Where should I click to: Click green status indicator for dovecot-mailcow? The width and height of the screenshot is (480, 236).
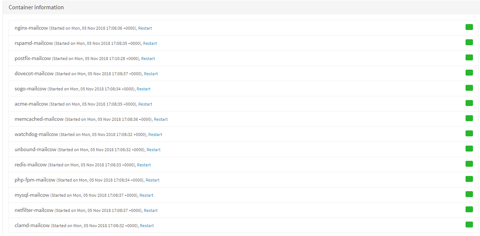coord(469,73)
